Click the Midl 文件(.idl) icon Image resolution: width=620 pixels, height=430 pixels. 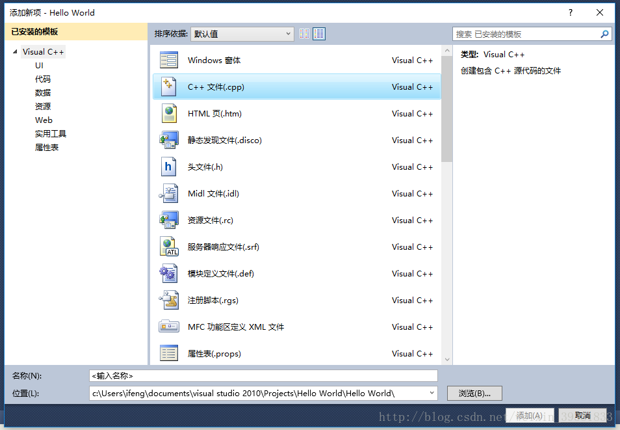pos(169,193)
